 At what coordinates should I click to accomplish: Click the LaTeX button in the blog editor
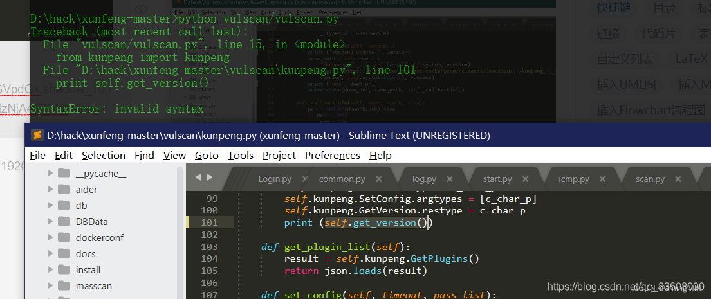point(691,59)
